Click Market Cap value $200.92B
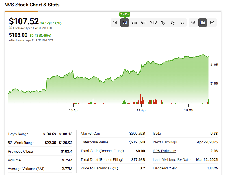 point(137,134)
